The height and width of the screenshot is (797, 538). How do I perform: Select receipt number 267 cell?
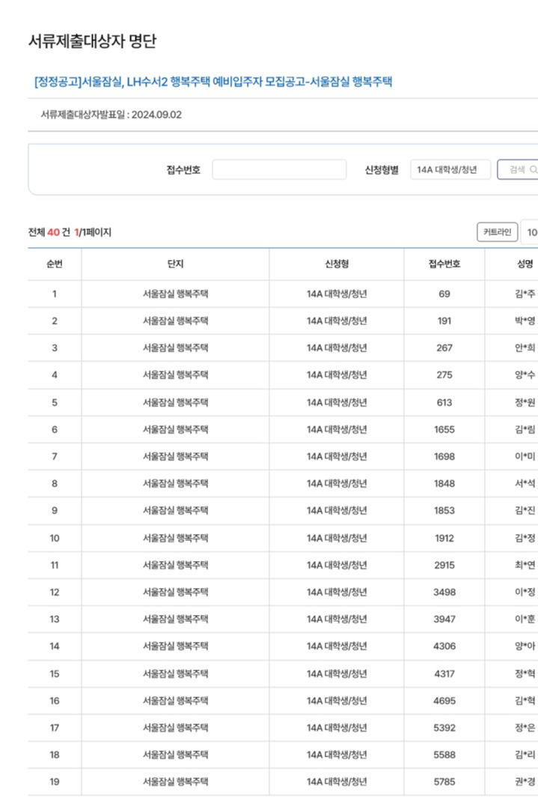444,348
